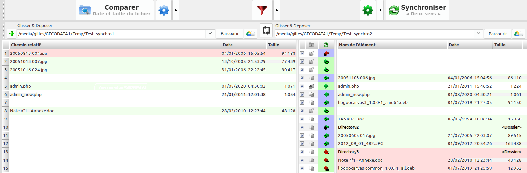Click category icon on row 1

pyautogui.click(x=312, y=53)
